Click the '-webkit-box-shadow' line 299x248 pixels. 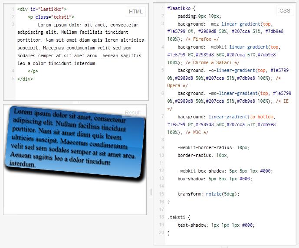coord(225,171)
